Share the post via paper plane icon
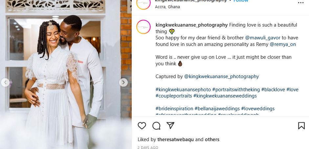Screen dimensions: 309x149 coord(170,126)
